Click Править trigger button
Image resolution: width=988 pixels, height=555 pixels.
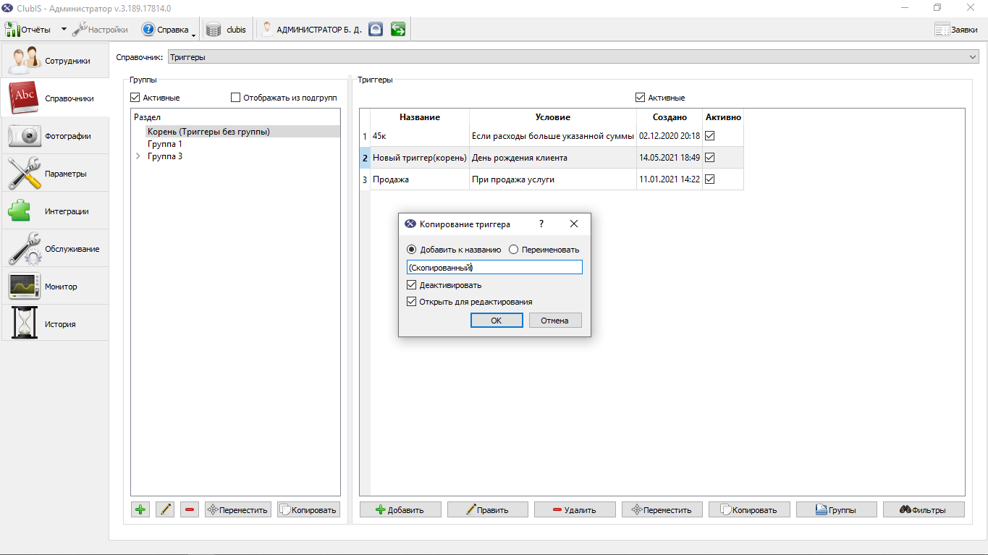488,509
